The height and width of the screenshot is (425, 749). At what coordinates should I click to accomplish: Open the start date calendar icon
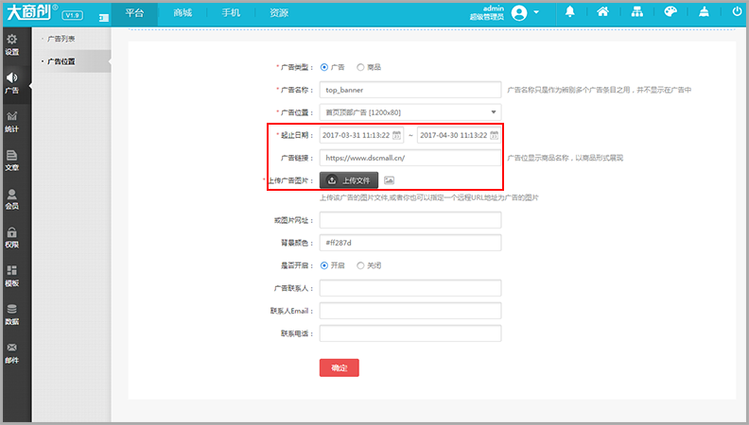coord(396,135)
